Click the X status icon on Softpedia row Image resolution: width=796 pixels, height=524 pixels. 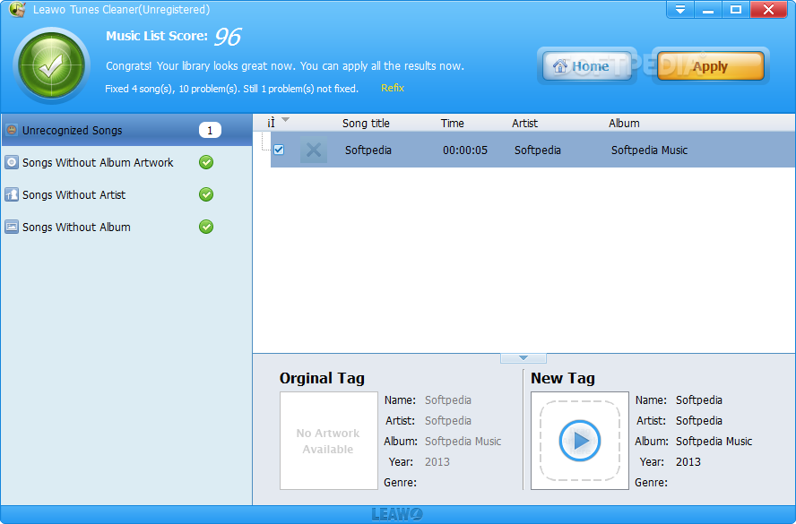(x=314, y=150)
